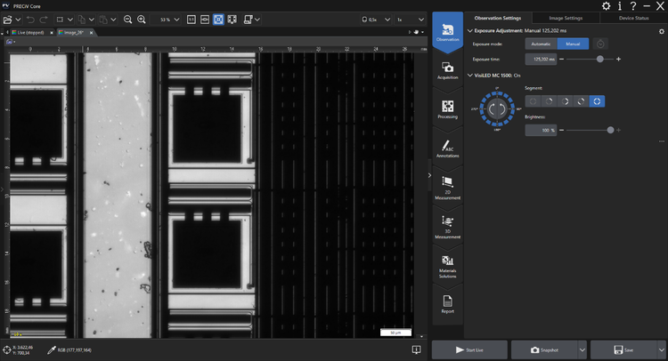Viewport: 668px width, 361px height.
Task: Select the RGB color picker eyedropper
Action: point(52,350)
